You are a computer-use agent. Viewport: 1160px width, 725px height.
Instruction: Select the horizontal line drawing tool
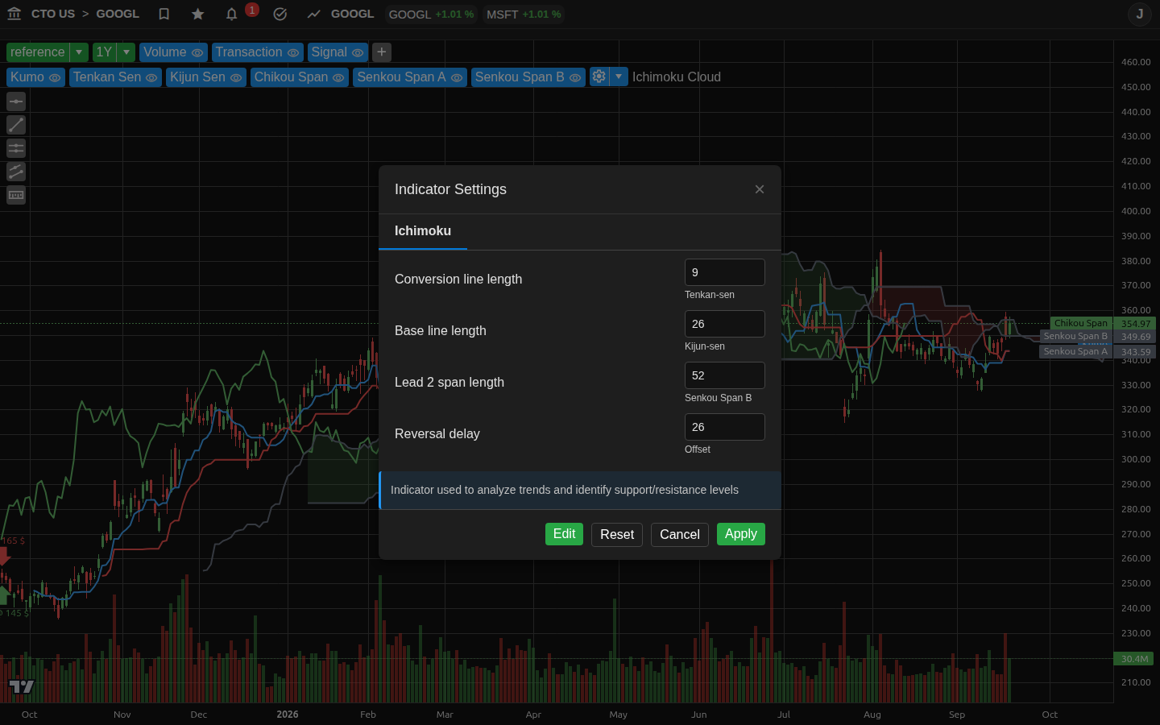coord(16,101)
